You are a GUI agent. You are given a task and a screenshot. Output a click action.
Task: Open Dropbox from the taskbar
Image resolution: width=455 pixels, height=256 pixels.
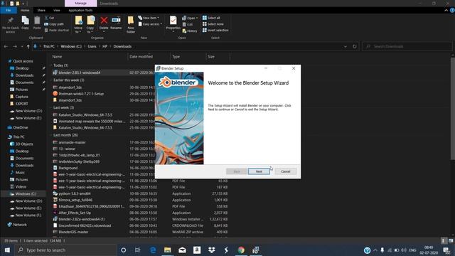(x=212, y=250)
